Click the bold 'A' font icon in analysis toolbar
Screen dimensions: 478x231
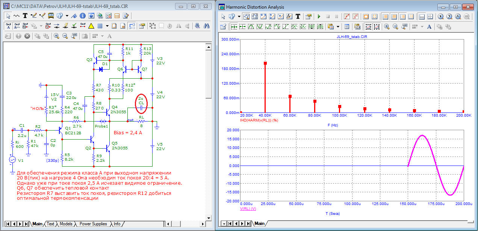(x=429, y=27)
